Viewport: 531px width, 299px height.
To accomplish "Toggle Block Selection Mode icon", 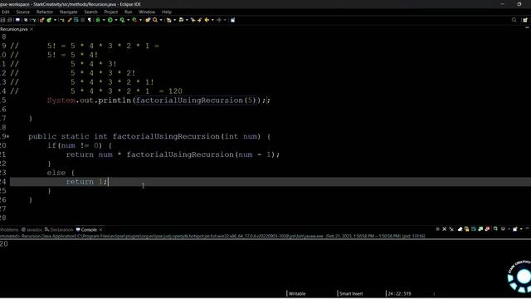I will point(82,20).
